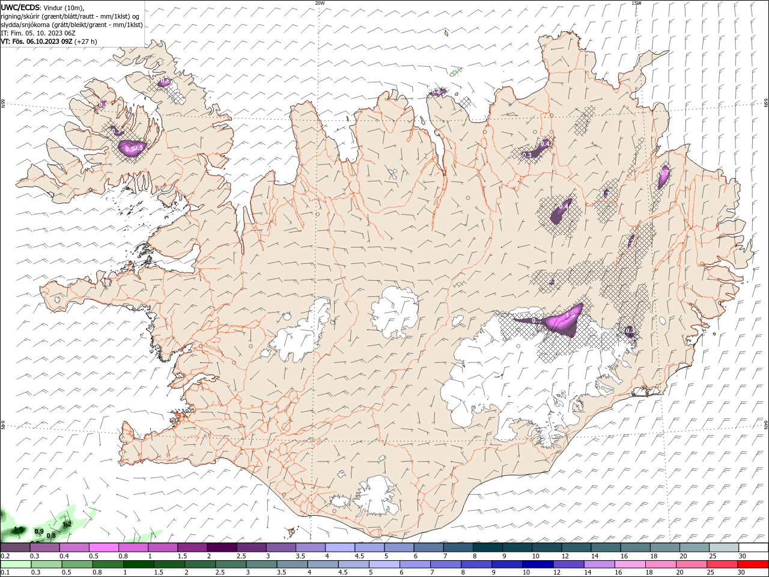This screenshot has width=769, height=577.
Task: Pick the 0.5 pink swatch in the upper scale
Action: click(x=103, y=548)
